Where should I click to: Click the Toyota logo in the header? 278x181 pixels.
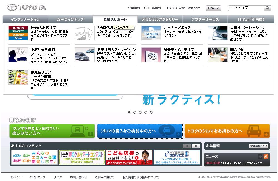click(27, 7)
